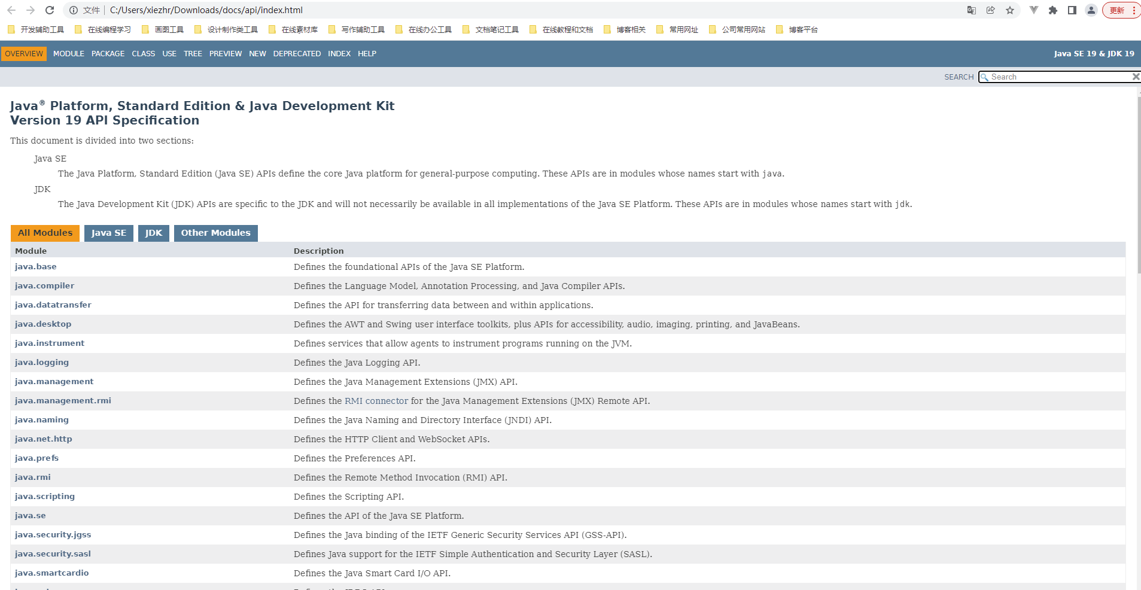The width and height of the screenshot is (1141, 590).
Task: Open the CLASS navigation item
Action: (x=144, y=54)
